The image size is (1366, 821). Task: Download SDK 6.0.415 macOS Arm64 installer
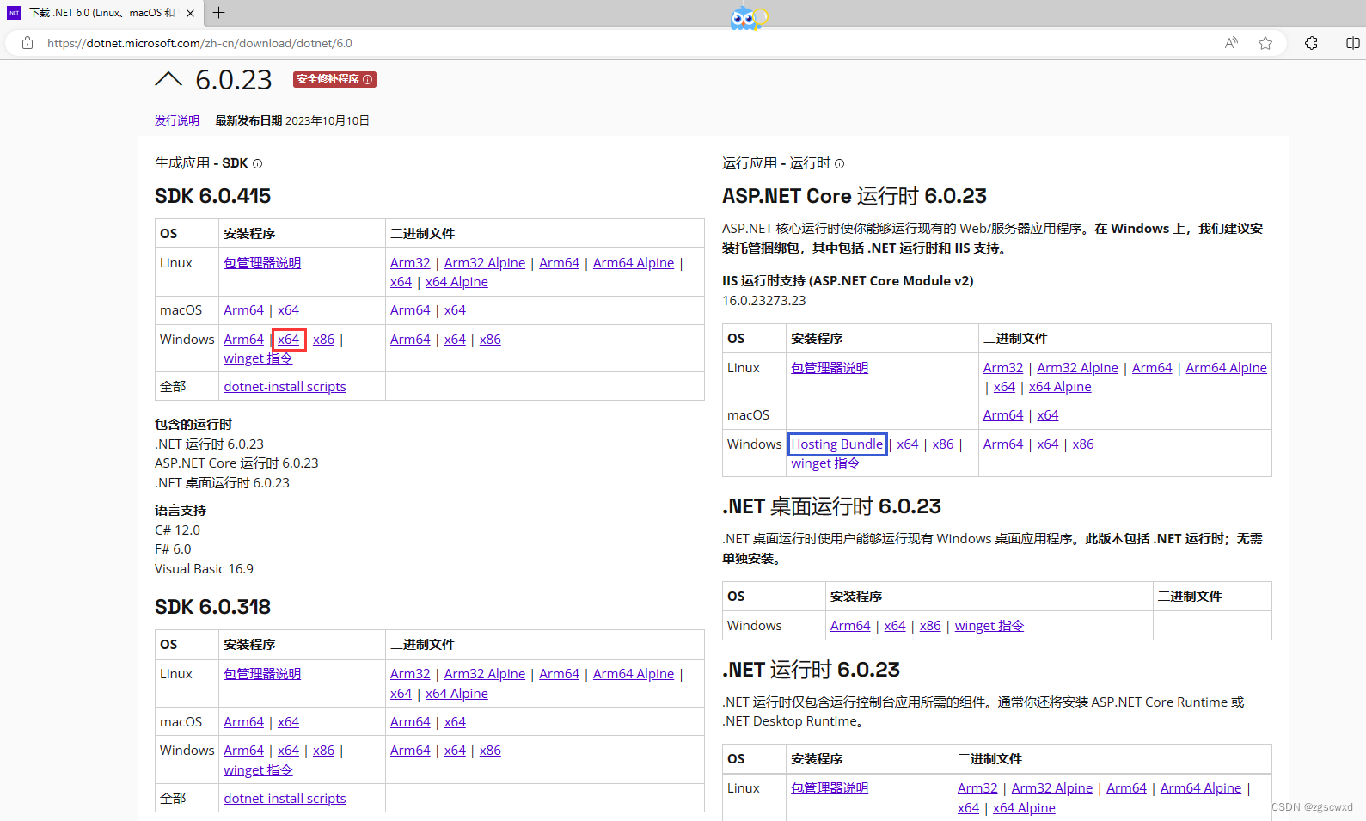(x=244, y=310)
